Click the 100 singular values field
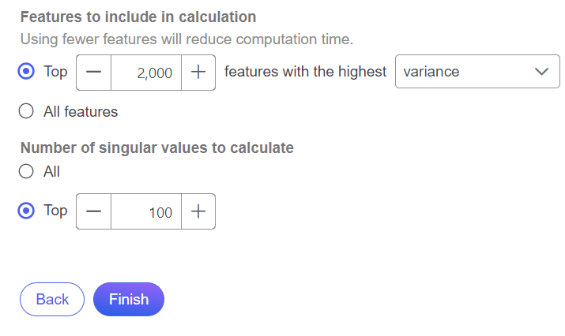 pos(146,211)
